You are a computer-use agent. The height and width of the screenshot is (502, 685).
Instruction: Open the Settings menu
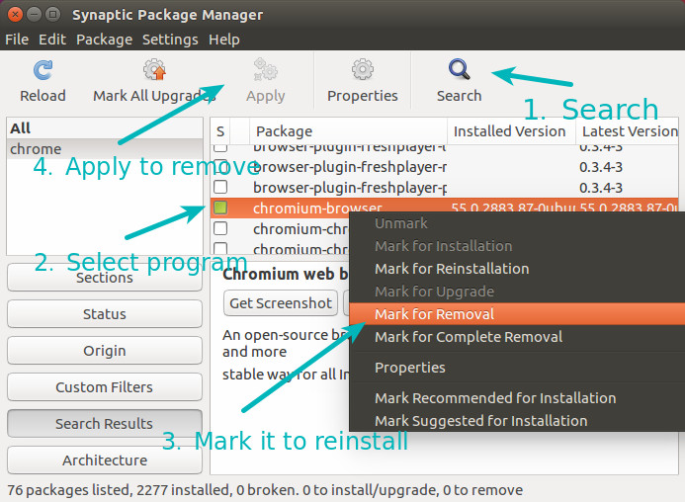(x=170, y=40)
